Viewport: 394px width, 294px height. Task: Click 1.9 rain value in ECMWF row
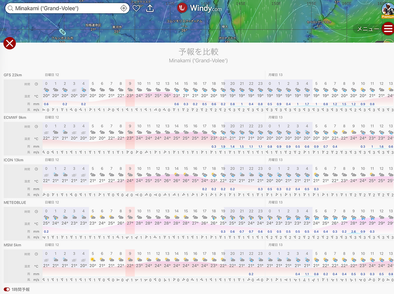click(x=223, y=147)
